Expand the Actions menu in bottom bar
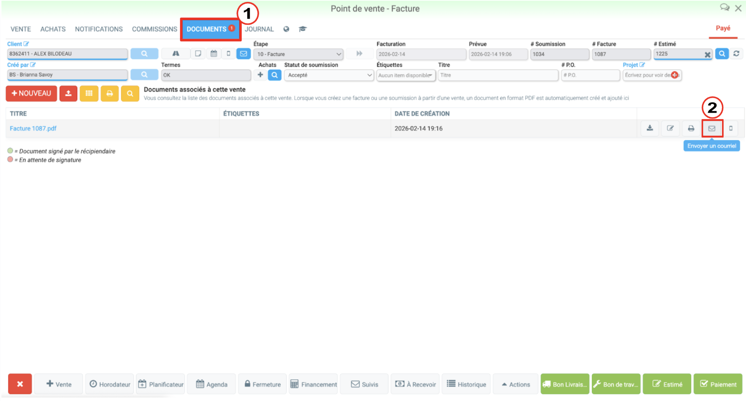Image resolution: width=746 pixels, height=401 pixels. tap(516, 384)
